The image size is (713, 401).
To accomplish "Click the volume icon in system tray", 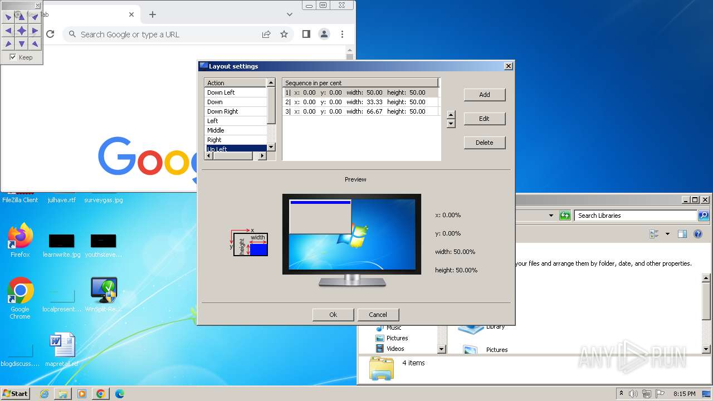I will pos(633,394).
